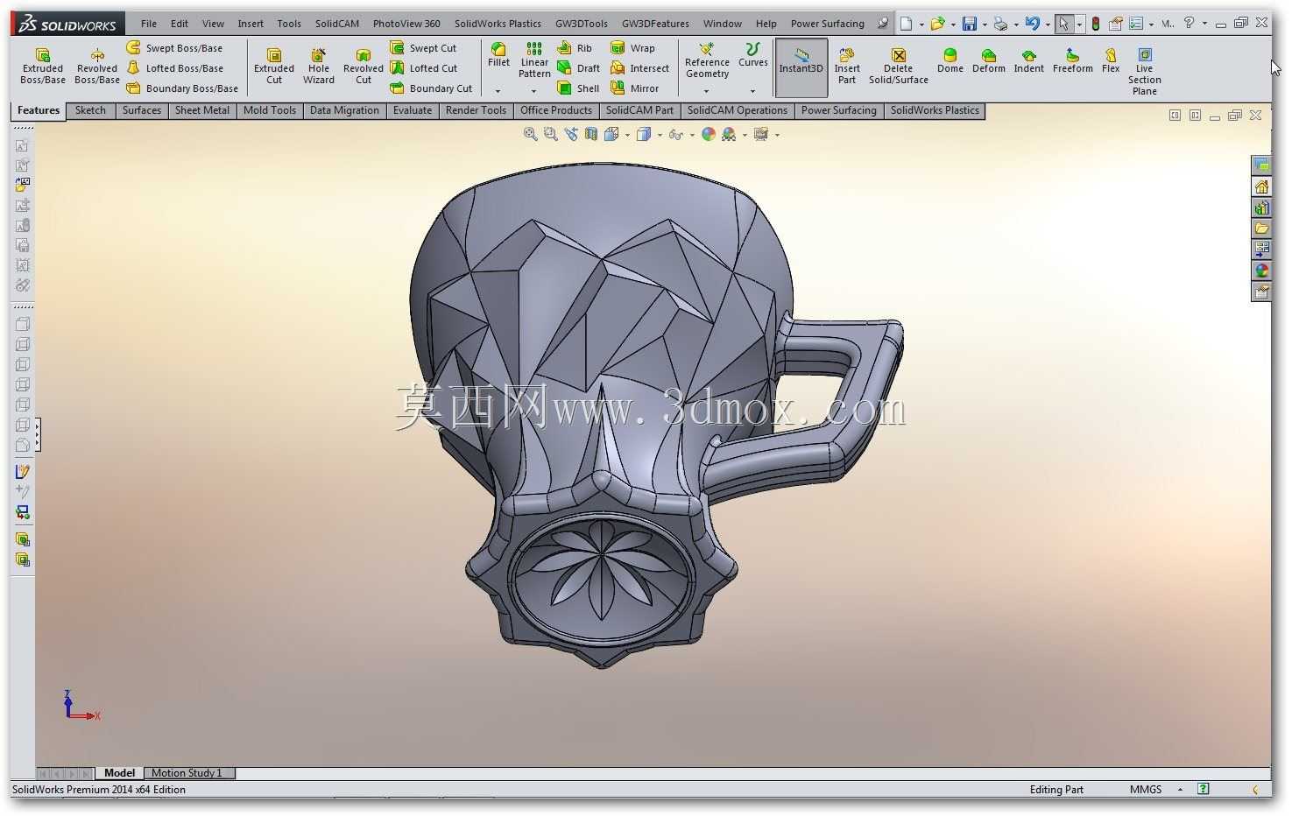Select the Freeform feature

click(1073, 61)
